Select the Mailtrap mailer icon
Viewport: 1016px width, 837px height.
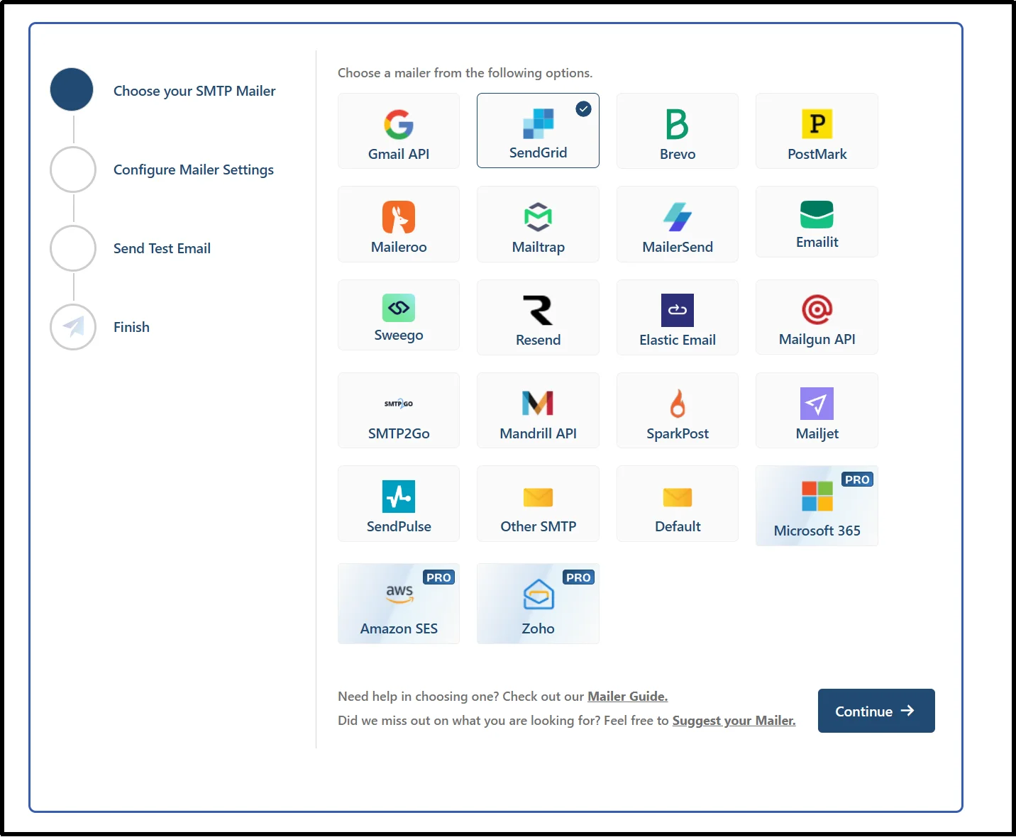click(x=538, y=217)
